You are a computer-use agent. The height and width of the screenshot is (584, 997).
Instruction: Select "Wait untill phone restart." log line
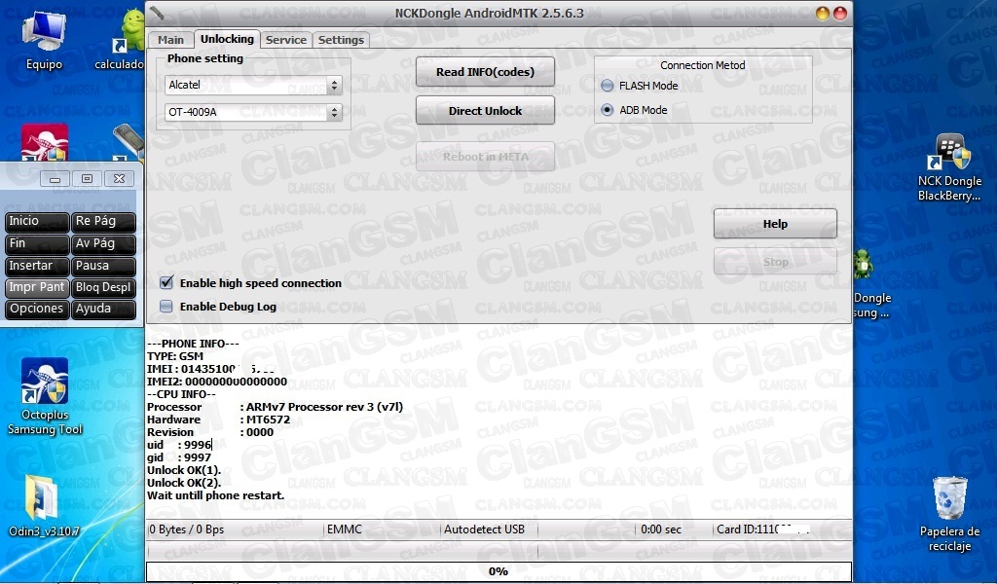(x=215, y=495)
